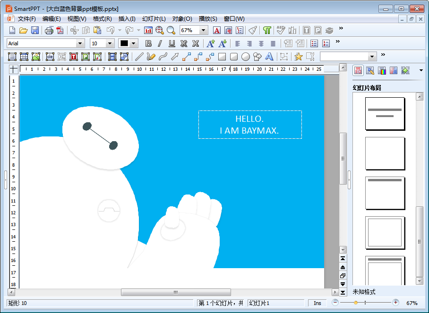Expand the redo history dropdown arrow
This screenshot has width=429, height=313.
[138, 30]
